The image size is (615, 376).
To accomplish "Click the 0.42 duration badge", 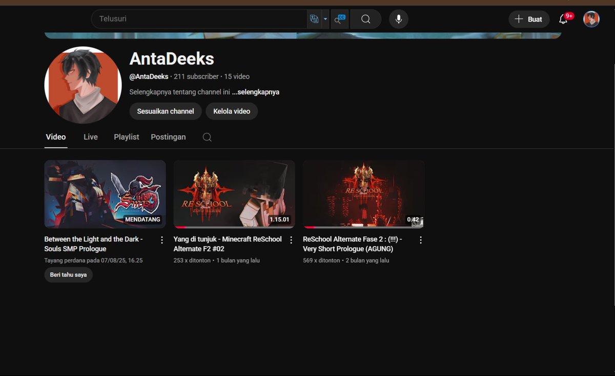I will coord(413,219).
